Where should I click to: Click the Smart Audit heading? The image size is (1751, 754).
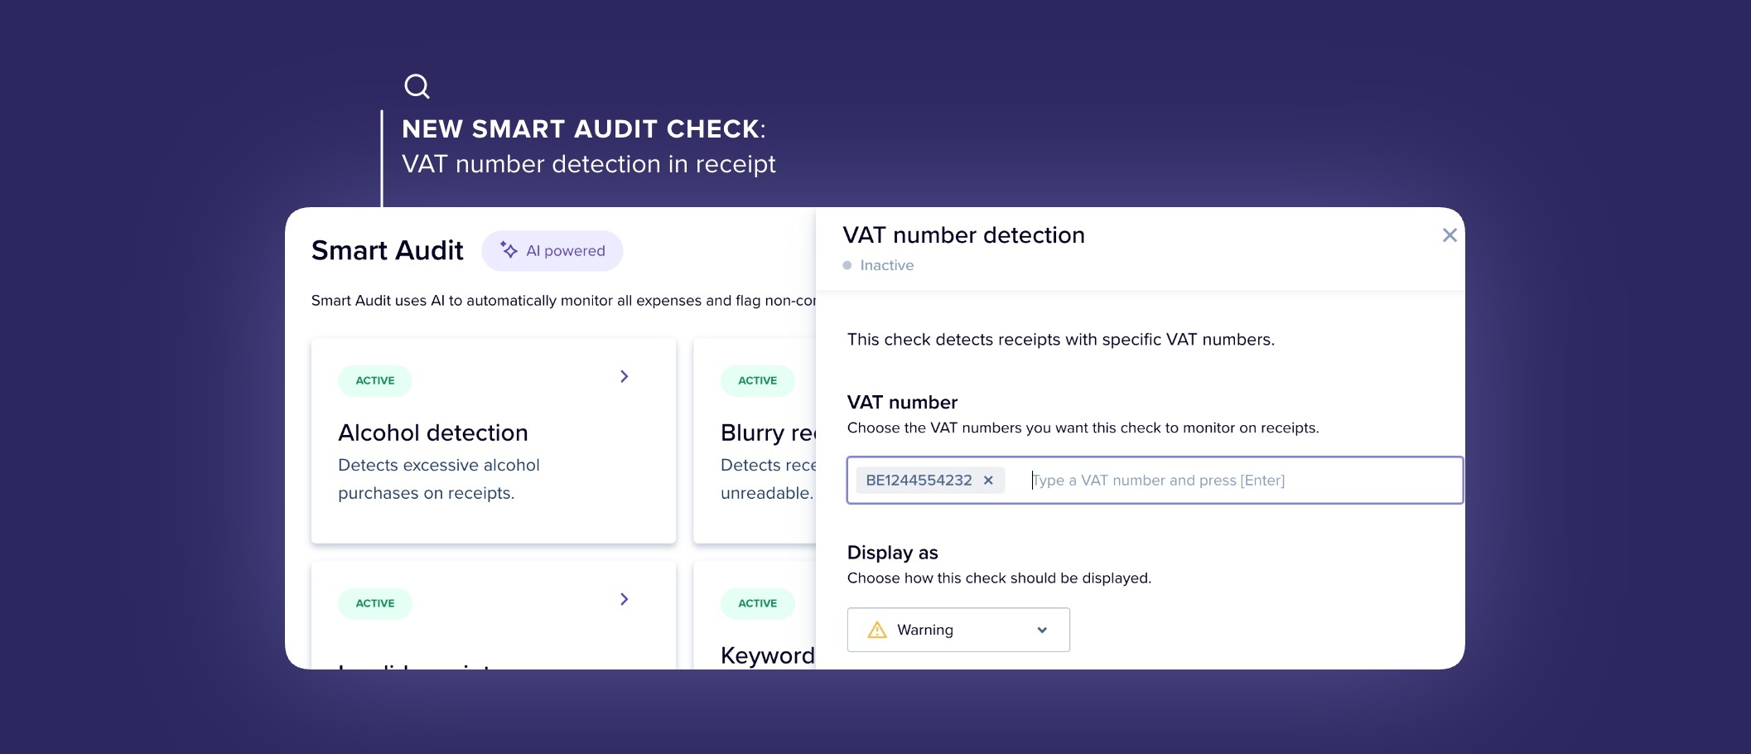point(387,250)
